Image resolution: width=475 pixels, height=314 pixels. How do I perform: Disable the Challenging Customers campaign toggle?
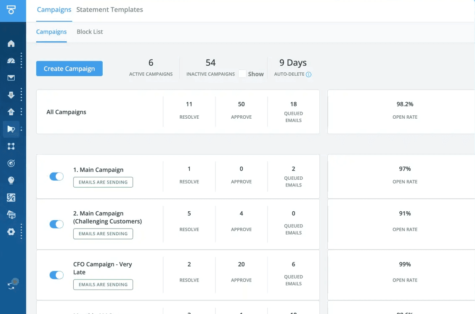click(56, 224)
